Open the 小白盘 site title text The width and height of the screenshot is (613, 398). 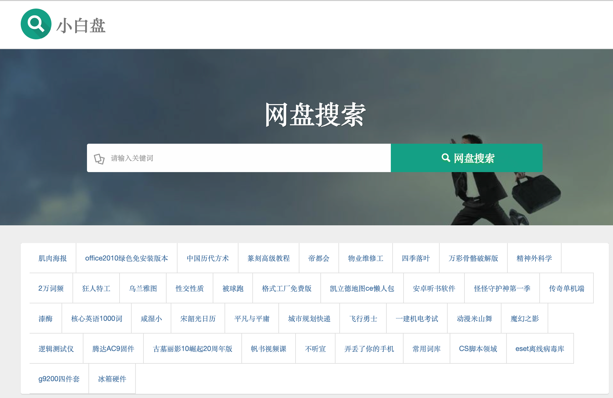point(81,26)
